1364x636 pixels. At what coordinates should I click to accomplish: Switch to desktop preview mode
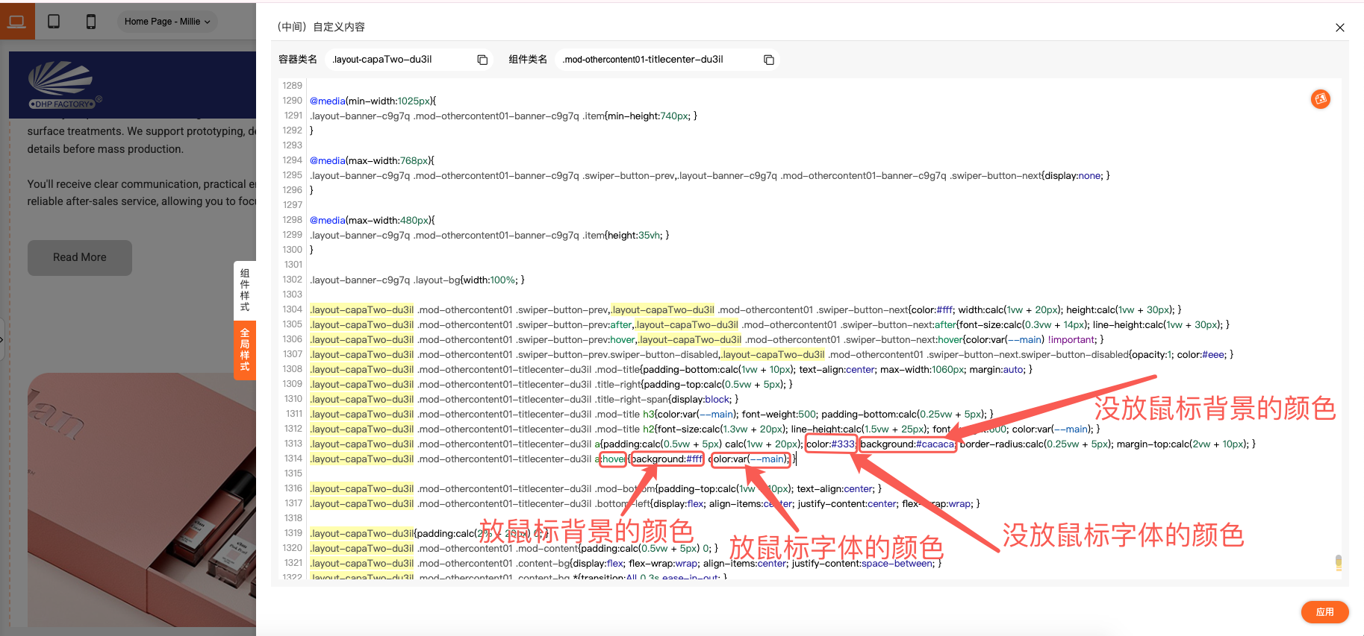[x=16, y=22]
